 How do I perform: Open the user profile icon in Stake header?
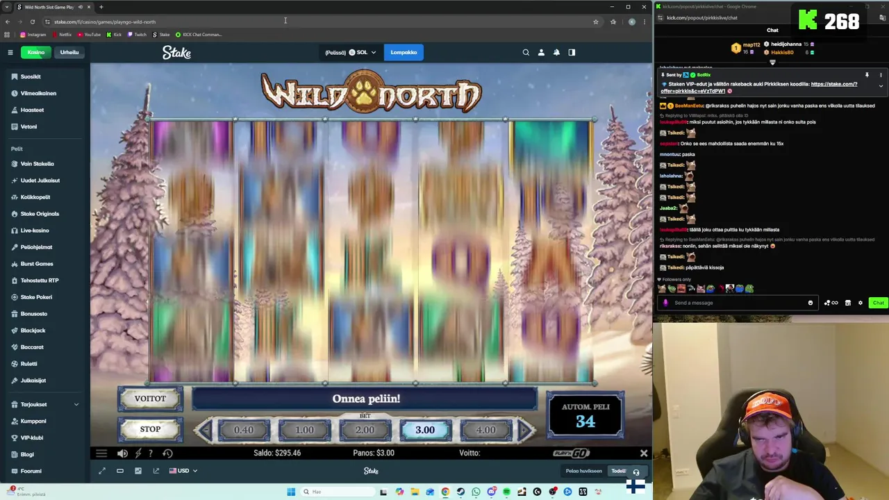click(x=541, y=52)
